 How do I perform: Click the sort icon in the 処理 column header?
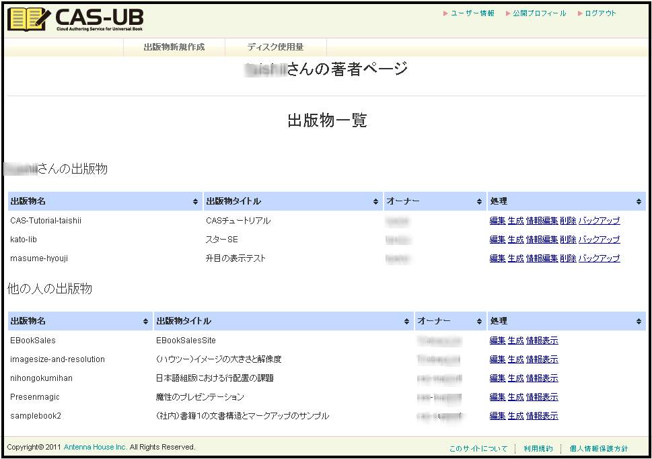639,201
